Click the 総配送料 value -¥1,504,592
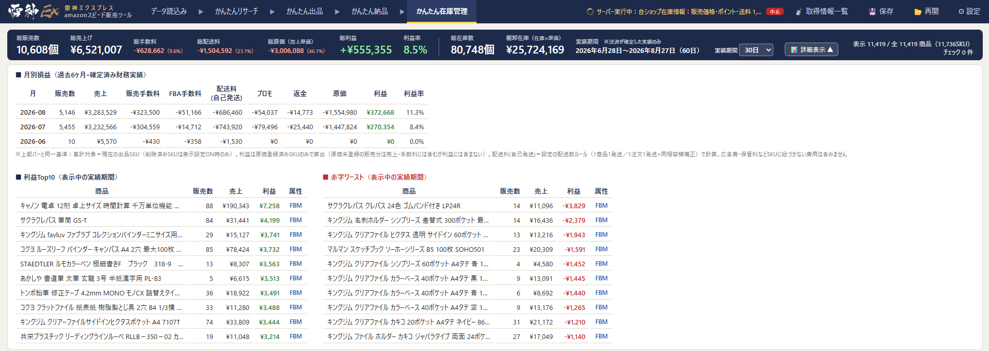 (x=215, y=51)
